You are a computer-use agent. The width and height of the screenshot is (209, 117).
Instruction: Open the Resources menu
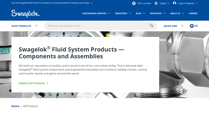click(x=158, y=13)
